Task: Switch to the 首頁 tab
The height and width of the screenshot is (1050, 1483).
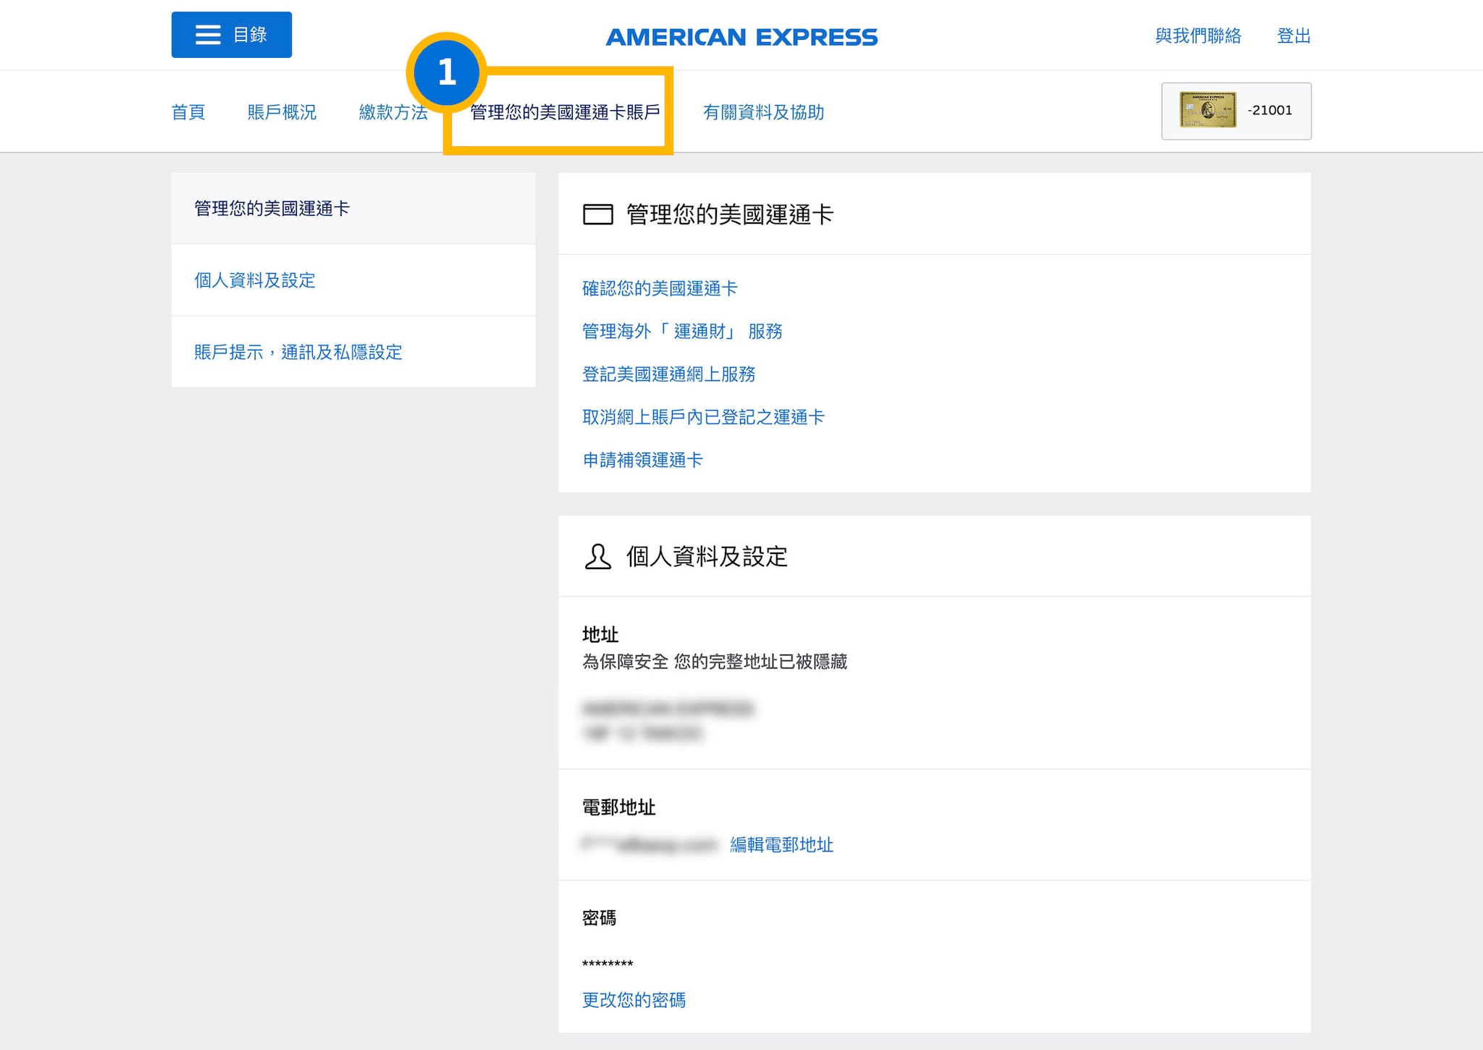Action: (x=188, y=112)
